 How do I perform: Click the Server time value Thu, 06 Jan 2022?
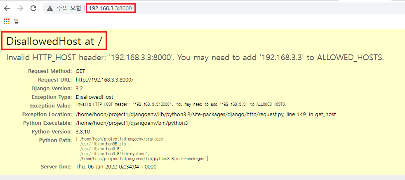[116, 166]
